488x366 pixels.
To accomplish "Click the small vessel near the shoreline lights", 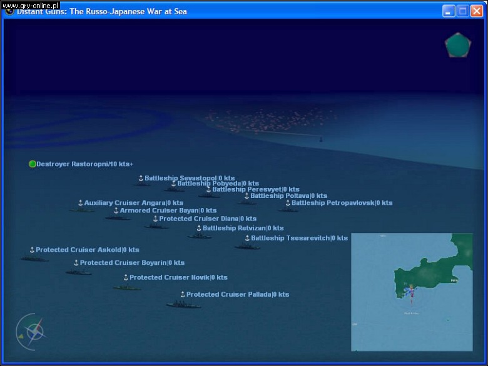I will click(x=321, y=139).
